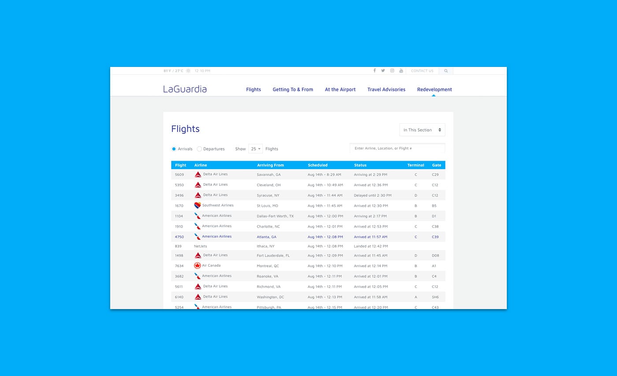Open the Twitter social icon
Image resolution: width=617 pixels, height=376 pixels.
click(x=383, y=70)
